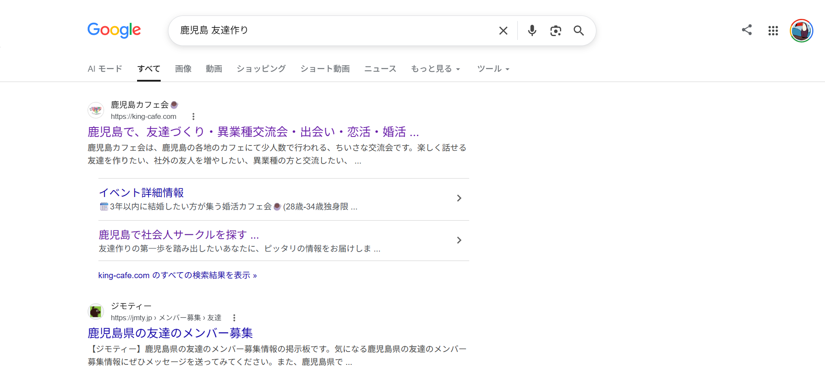Open search by image camera icon
This screenshot has height=373, width=825.
point(556,30)
